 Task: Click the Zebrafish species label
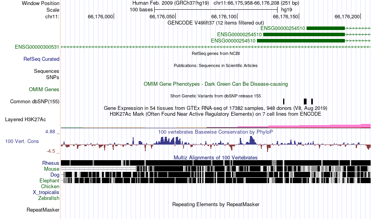point(49,198)
